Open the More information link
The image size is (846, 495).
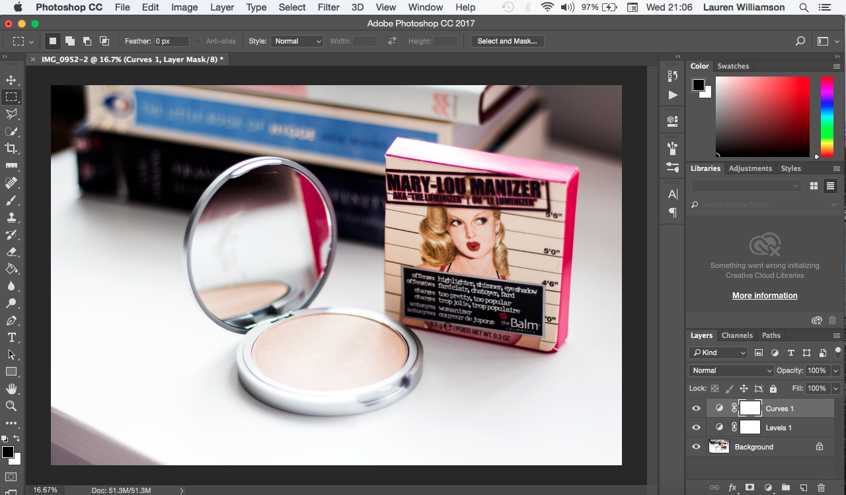click(x=765, y=296)
